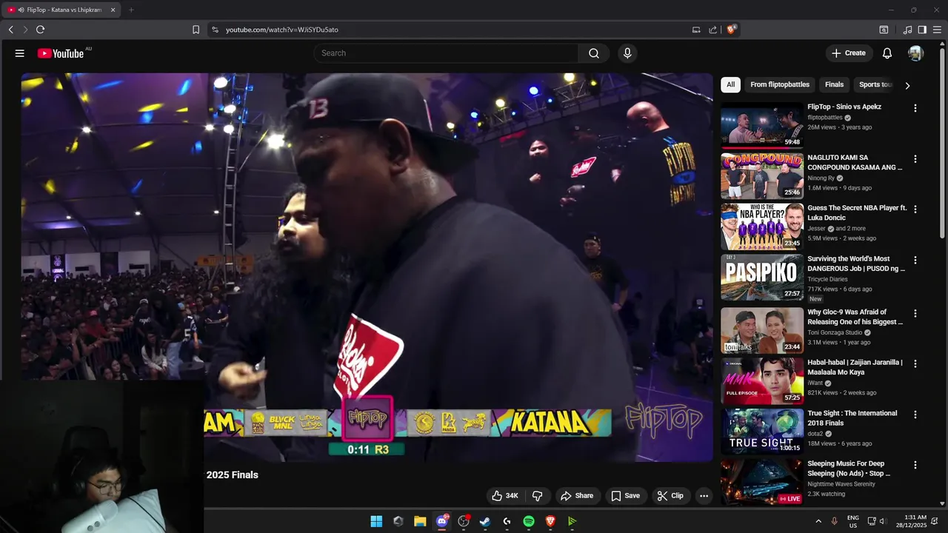Image resolution: width=948 pixels, height=533 pixels.
Task: Show next filter chips with arrow
Action: click(x=907, y=85)
